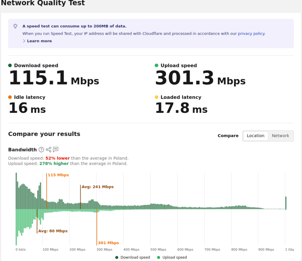Click the Download speed legend dot below chart
Image resolution: width=302 pixels, height=261 pixels.
(x=117, y=258)
